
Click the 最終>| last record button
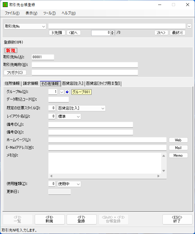coord(177,33)
